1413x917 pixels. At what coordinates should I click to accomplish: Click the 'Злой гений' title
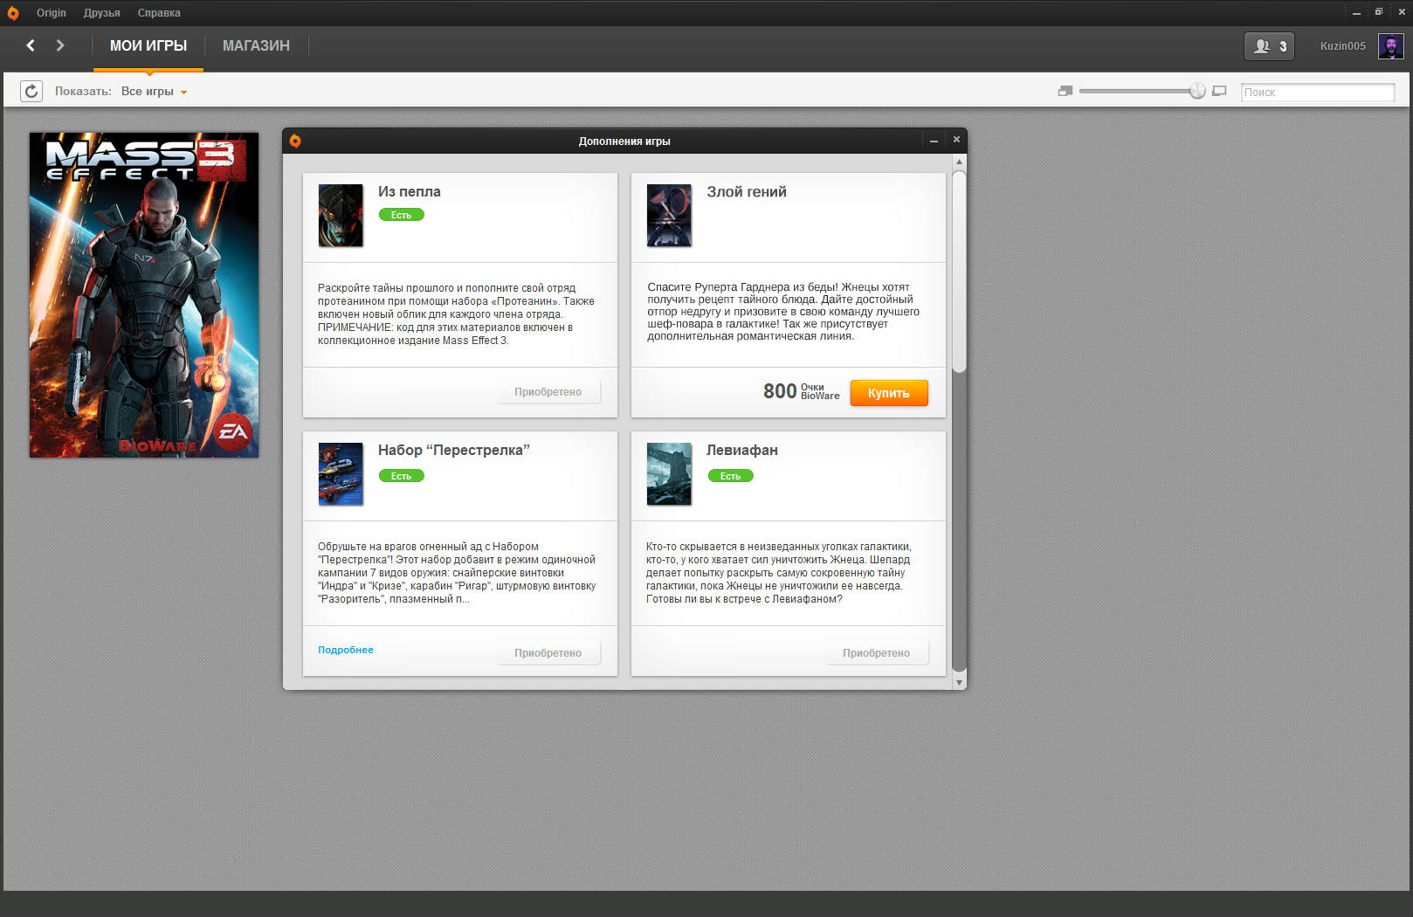pos(747,191)
